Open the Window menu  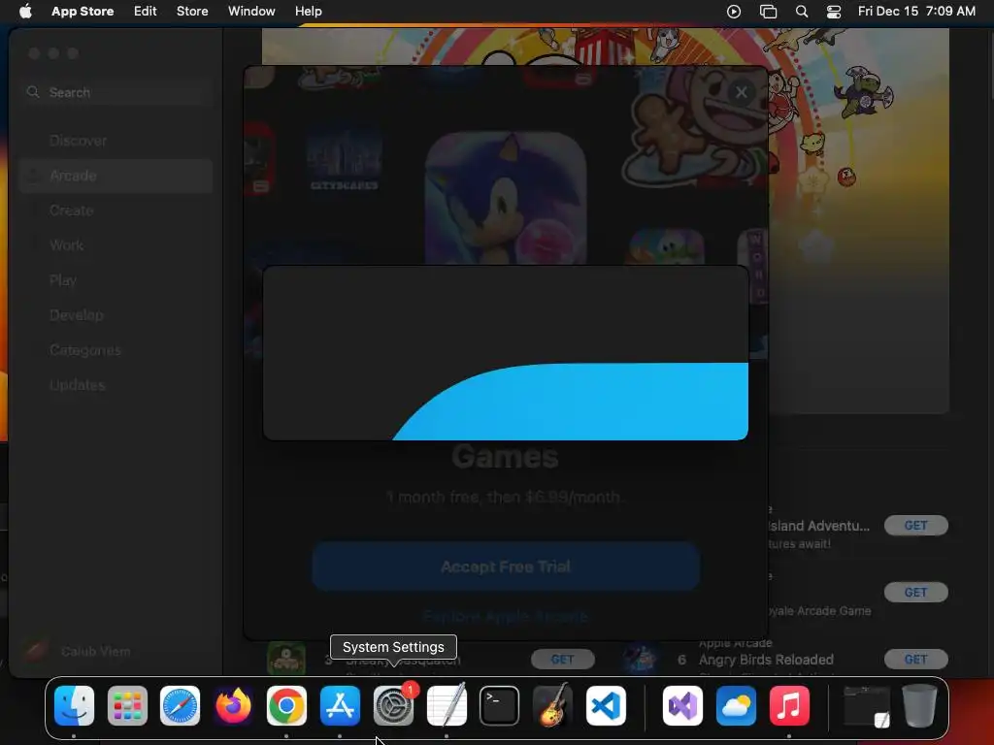click(251, 11)
